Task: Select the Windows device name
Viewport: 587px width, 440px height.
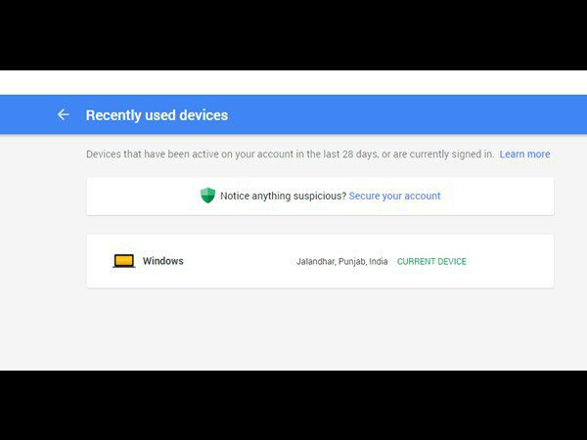Action: pos(163,261)
